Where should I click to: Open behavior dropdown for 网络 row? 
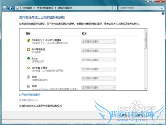[99, 87]
